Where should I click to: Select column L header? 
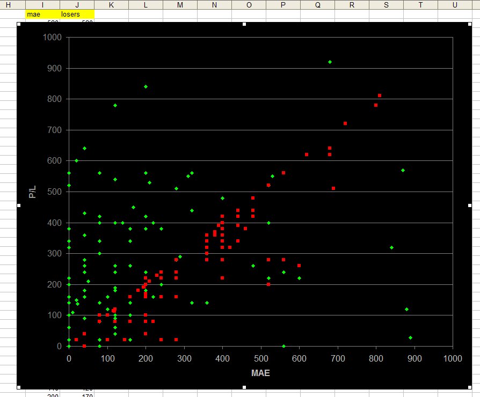click(146, 5)
